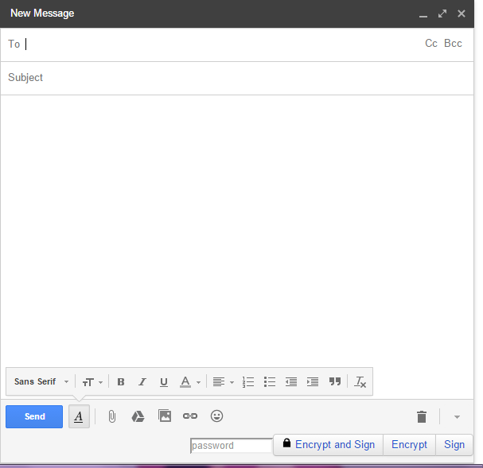Insert a link with the chain icon
This screenshot has width=483, height=468.
[x=189, y=416]
